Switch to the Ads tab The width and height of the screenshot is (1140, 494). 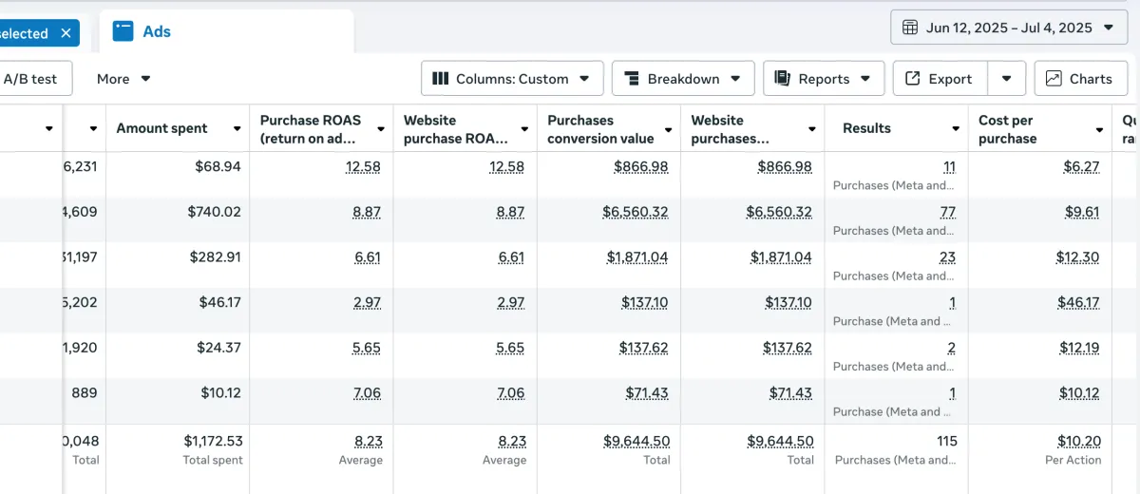pyautogui.click(x=157, y=31)
